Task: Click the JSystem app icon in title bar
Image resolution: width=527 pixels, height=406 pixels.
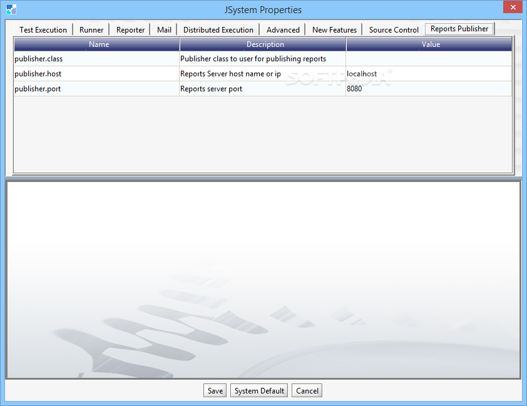Action: [x=11, y=9]
